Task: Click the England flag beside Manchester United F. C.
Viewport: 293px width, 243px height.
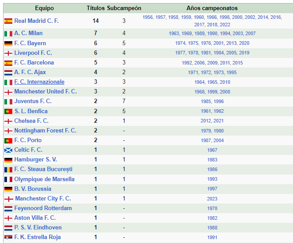Action: coord(8,92)
